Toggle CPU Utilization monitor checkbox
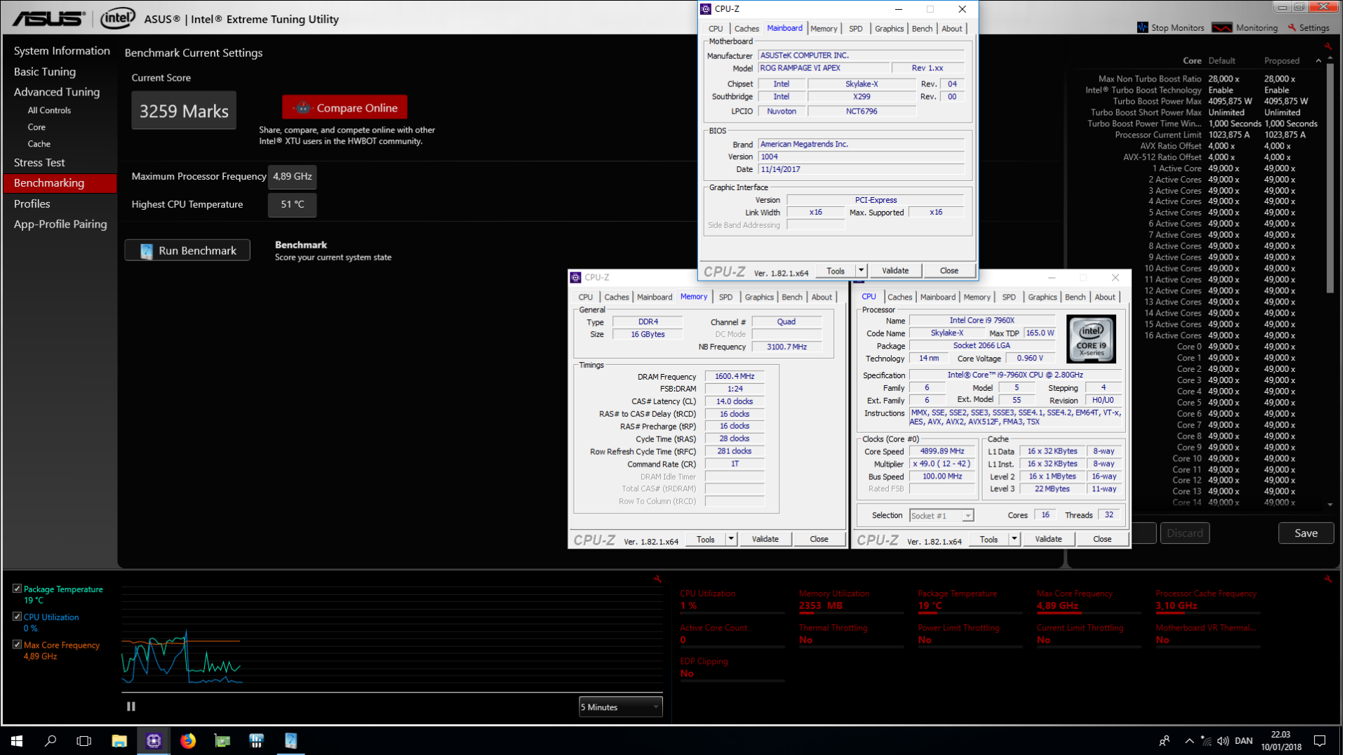1347x755 pixels. click(x=17, y=617)
